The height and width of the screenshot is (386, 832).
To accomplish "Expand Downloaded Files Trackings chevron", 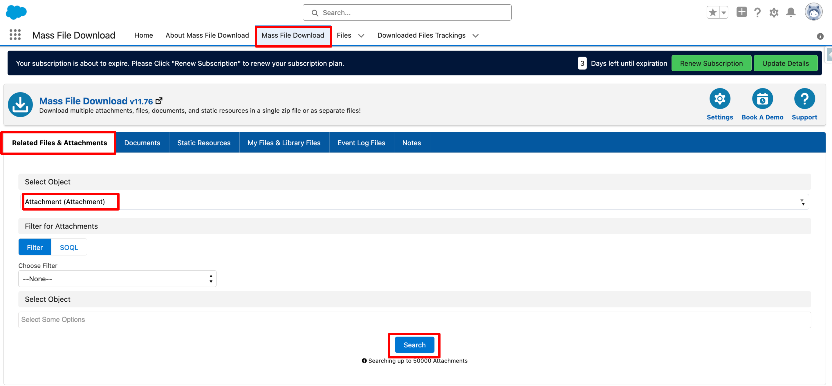I will [x=475, y=35].
